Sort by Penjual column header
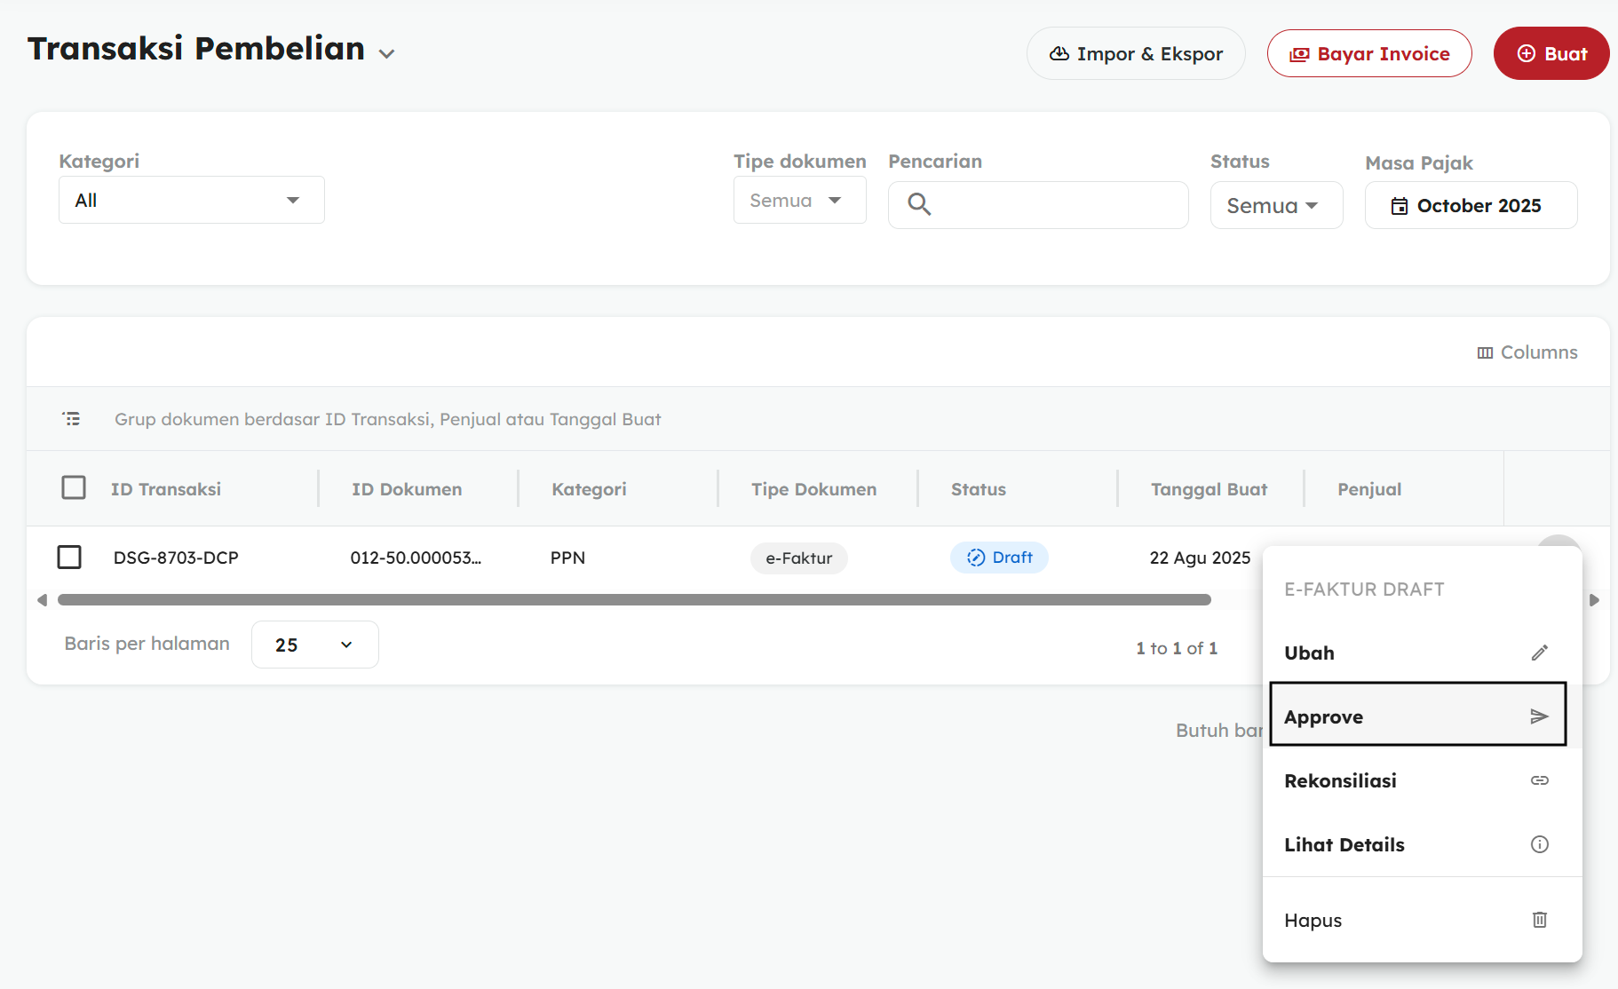Image resolution: width=1618 pixels, height=989 pixels. (1369, 489)
